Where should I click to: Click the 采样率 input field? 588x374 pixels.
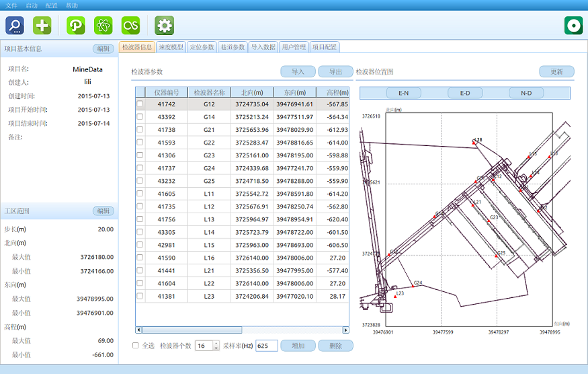point(266,346)
